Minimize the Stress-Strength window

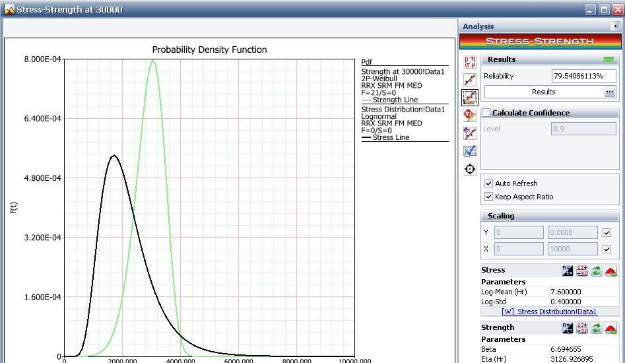590,9
